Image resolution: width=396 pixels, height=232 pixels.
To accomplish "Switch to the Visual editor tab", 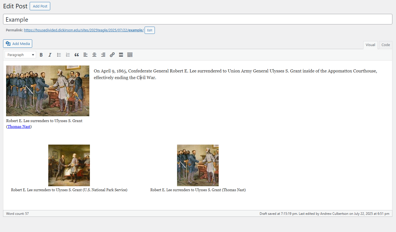I will point(370,45).
